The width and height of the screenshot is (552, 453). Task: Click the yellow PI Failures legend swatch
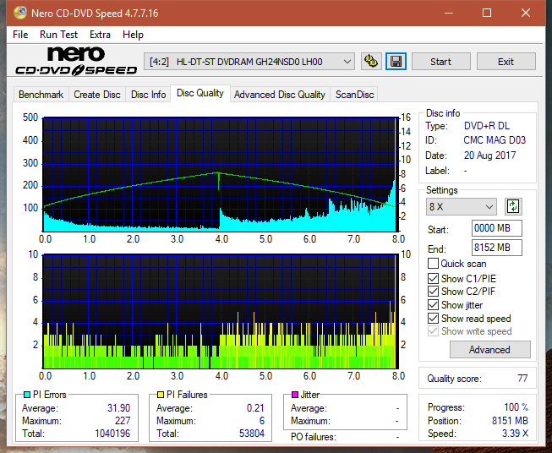[161, 395]
